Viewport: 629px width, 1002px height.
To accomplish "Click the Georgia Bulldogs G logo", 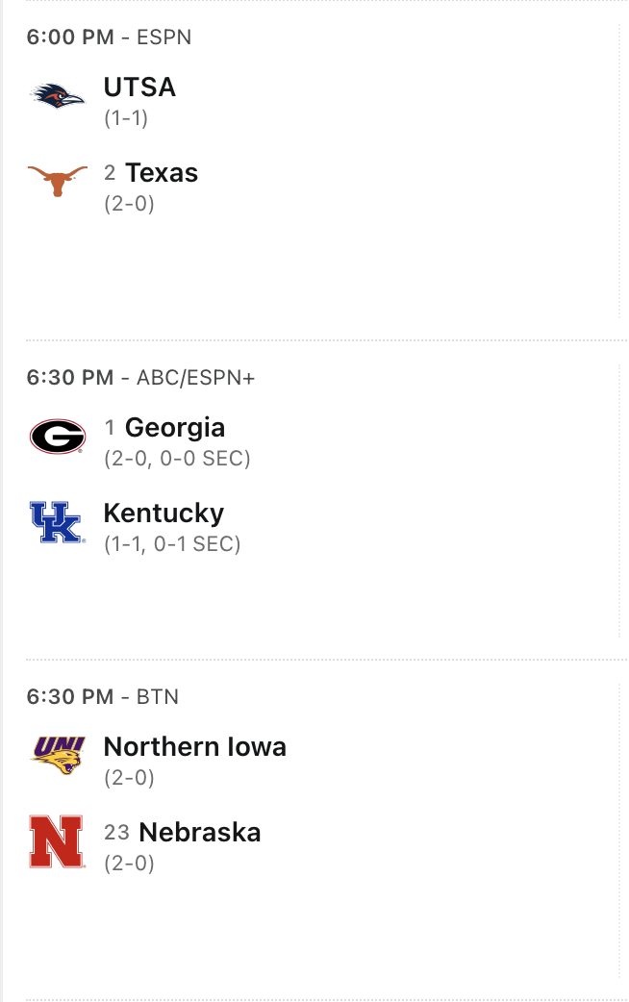I will pyautogui.click(x=58, y=437).
